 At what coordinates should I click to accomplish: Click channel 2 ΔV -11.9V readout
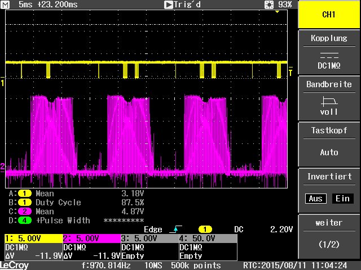92,256
